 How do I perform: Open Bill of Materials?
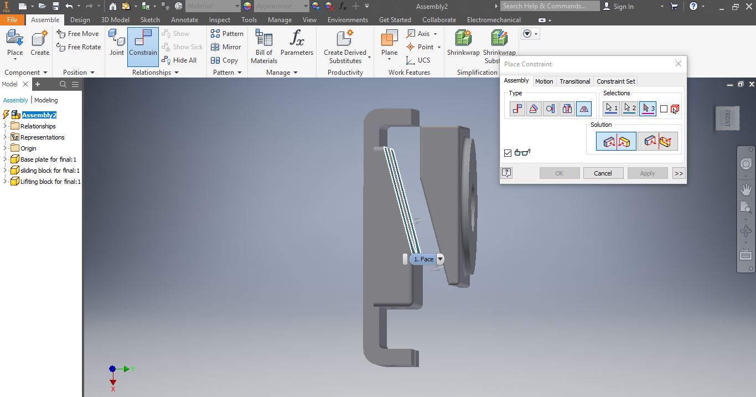point(264,47)
